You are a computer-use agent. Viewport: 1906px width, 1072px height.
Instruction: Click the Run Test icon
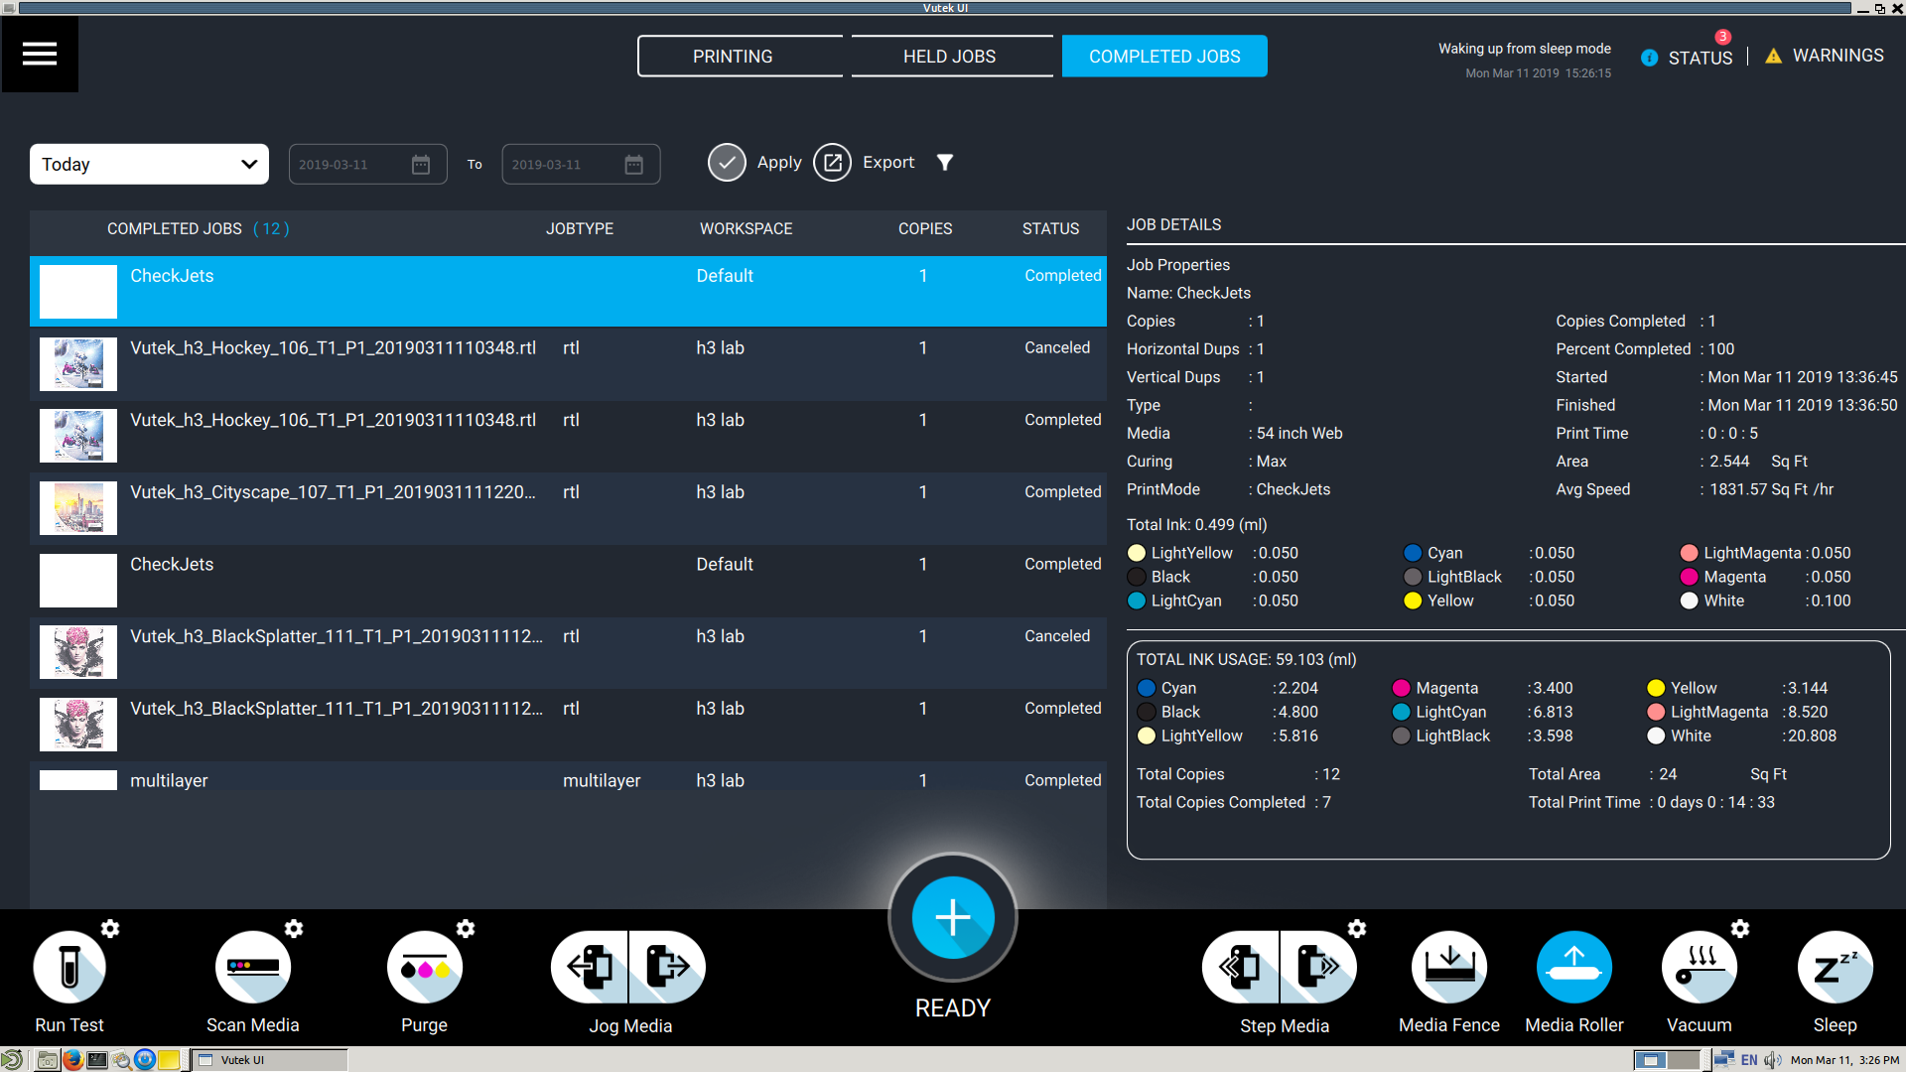tap(69, 967)
